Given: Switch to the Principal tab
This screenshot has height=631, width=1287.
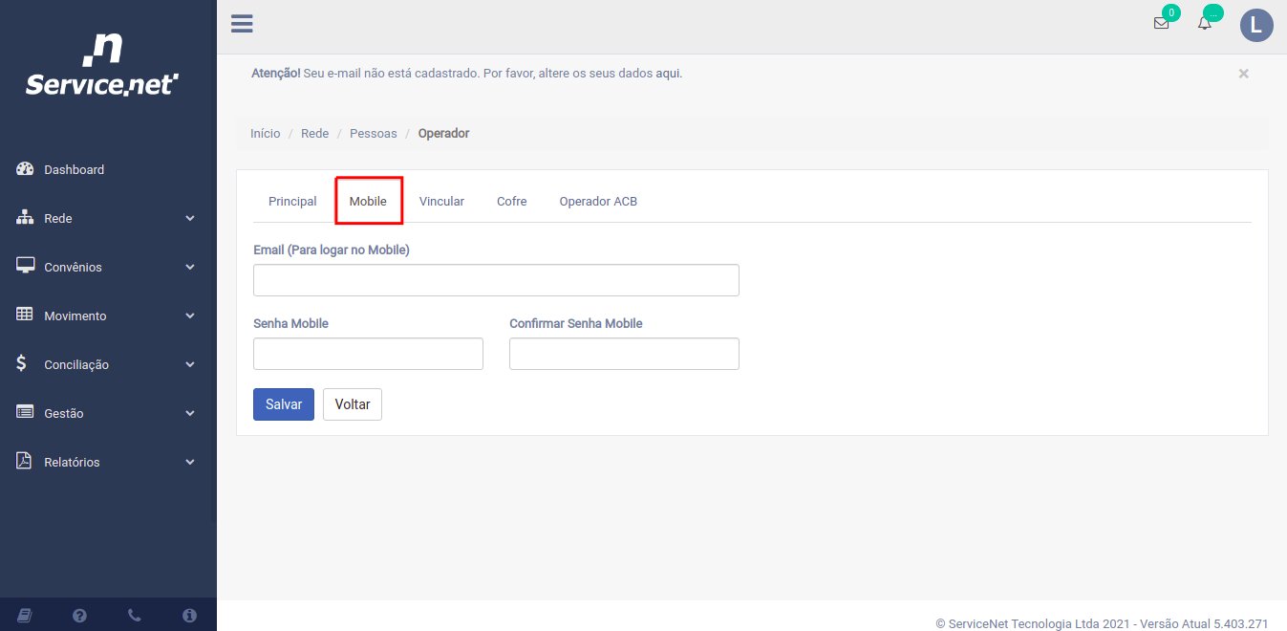Looking at the screenshot, I should (x=292, y=202).
